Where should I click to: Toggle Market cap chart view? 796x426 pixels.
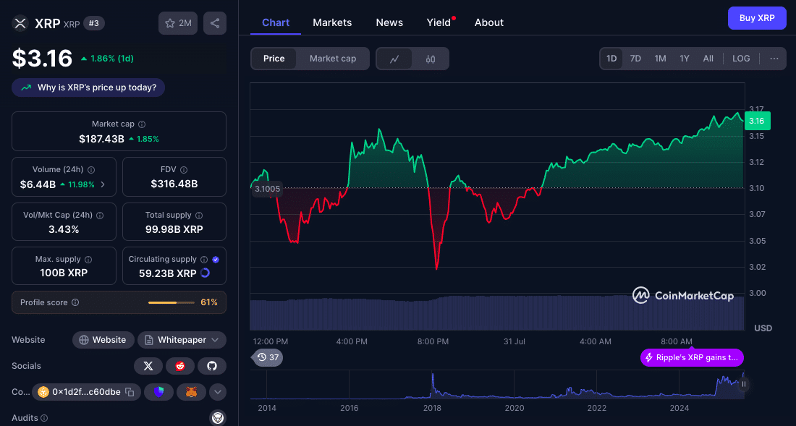point(332,59)
